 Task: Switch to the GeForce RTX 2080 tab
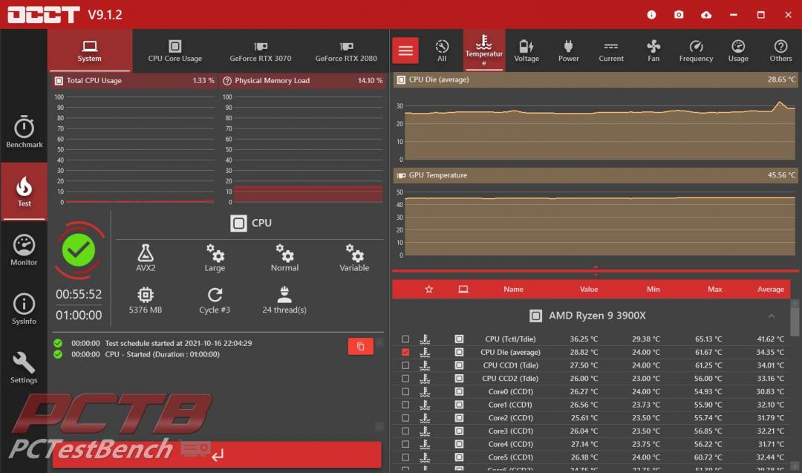click(346, 50)
